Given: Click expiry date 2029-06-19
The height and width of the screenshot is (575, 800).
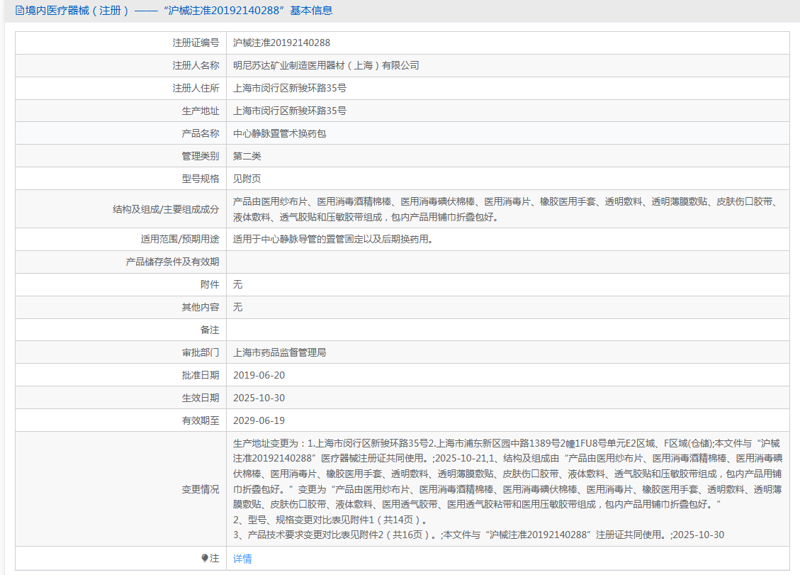Looking at the screenshot, I should (x=259, y=420).
